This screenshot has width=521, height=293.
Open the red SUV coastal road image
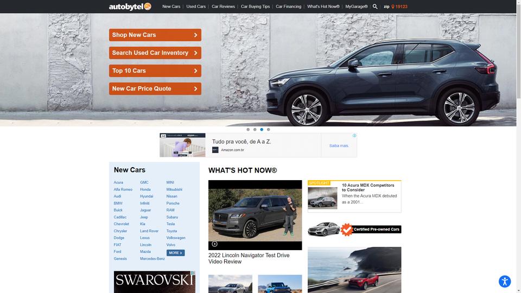(354, 270)
